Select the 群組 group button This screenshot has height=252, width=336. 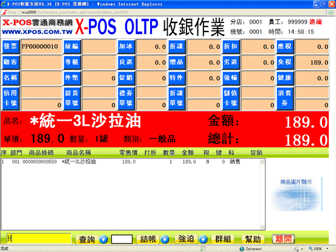click(x=223, y=239)
